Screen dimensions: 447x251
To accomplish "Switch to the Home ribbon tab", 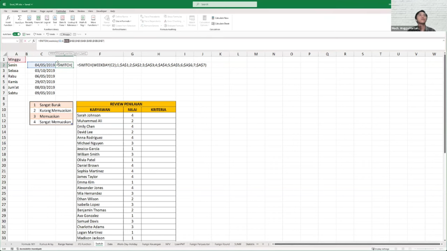I will [x=15, y=11].
